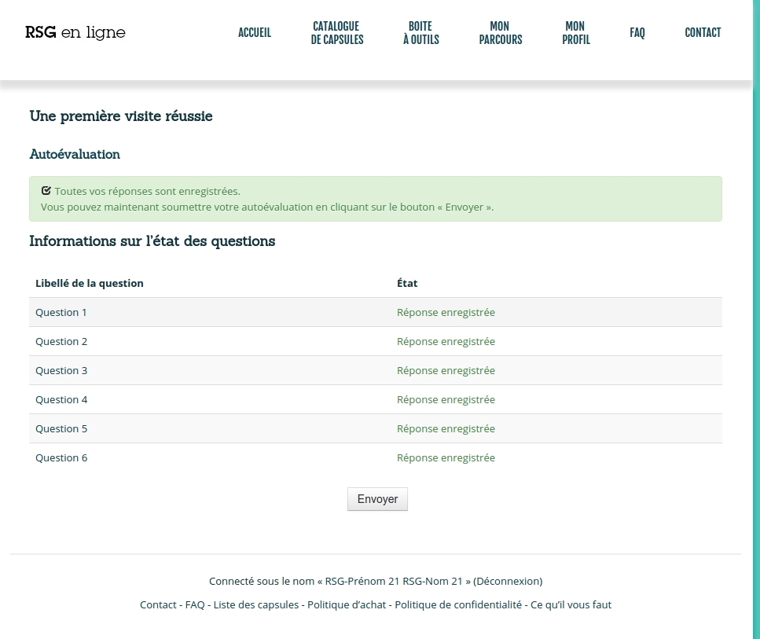Open Mon profil page
The height and width of the screenshot is (639, 760).
(575, 32)
